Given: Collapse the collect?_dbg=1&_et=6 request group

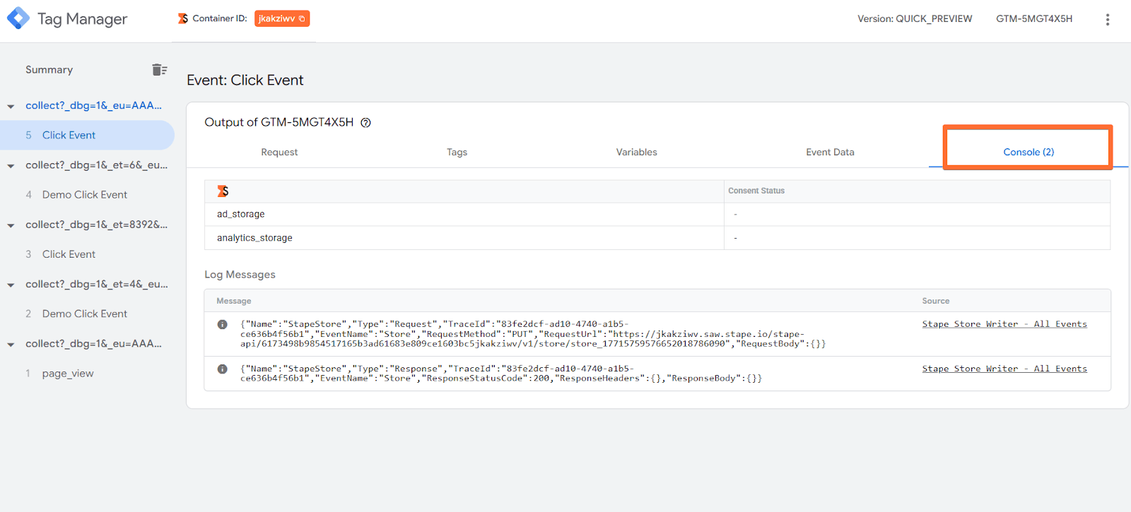Looking at the screenshot, I should (11, 166).
